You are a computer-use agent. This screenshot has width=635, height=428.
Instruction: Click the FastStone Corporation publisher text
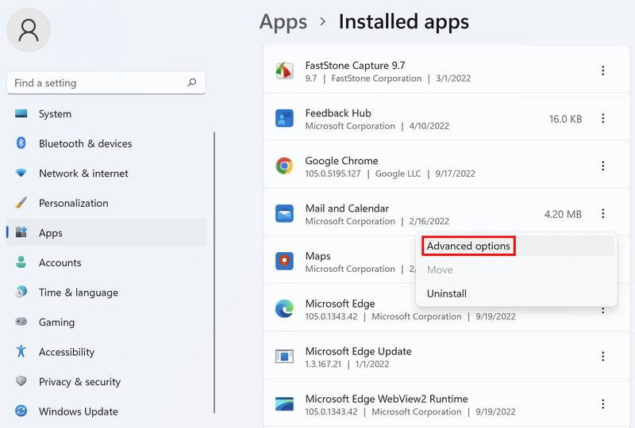pyautogui.click(x=376, y=78)
